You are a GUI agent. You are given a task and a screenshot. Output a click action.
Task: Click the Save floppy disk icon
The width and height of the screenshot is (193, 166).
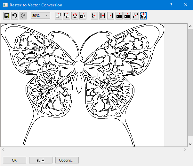(7, 16)
